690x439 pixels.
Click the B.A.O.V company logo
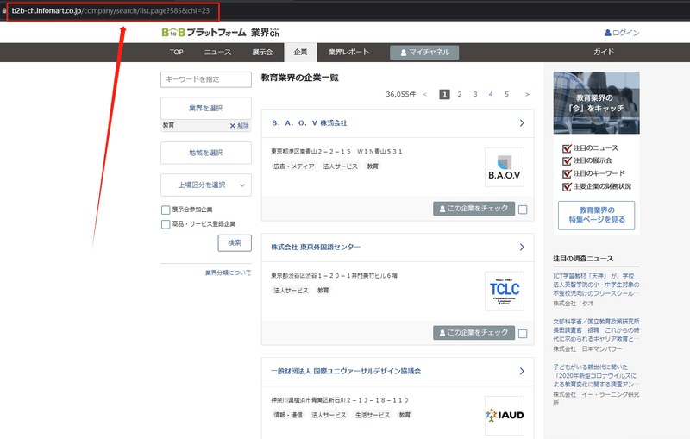505,167
